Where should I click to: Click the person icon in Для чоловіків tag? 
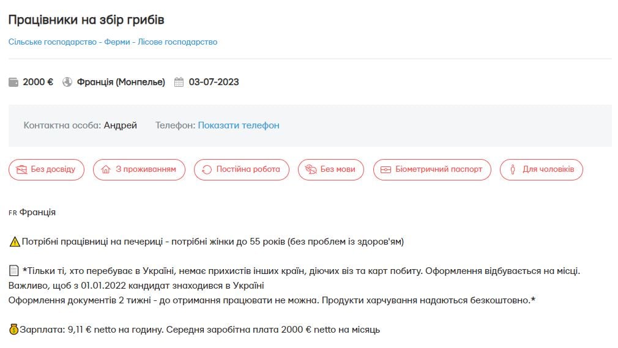click(513, 169)
